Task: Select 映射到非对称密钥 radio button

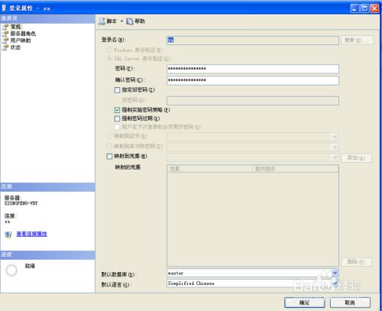Action: click(109, 146)
